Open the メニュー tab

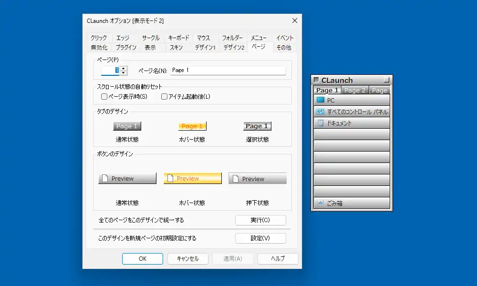coord(259,38)
